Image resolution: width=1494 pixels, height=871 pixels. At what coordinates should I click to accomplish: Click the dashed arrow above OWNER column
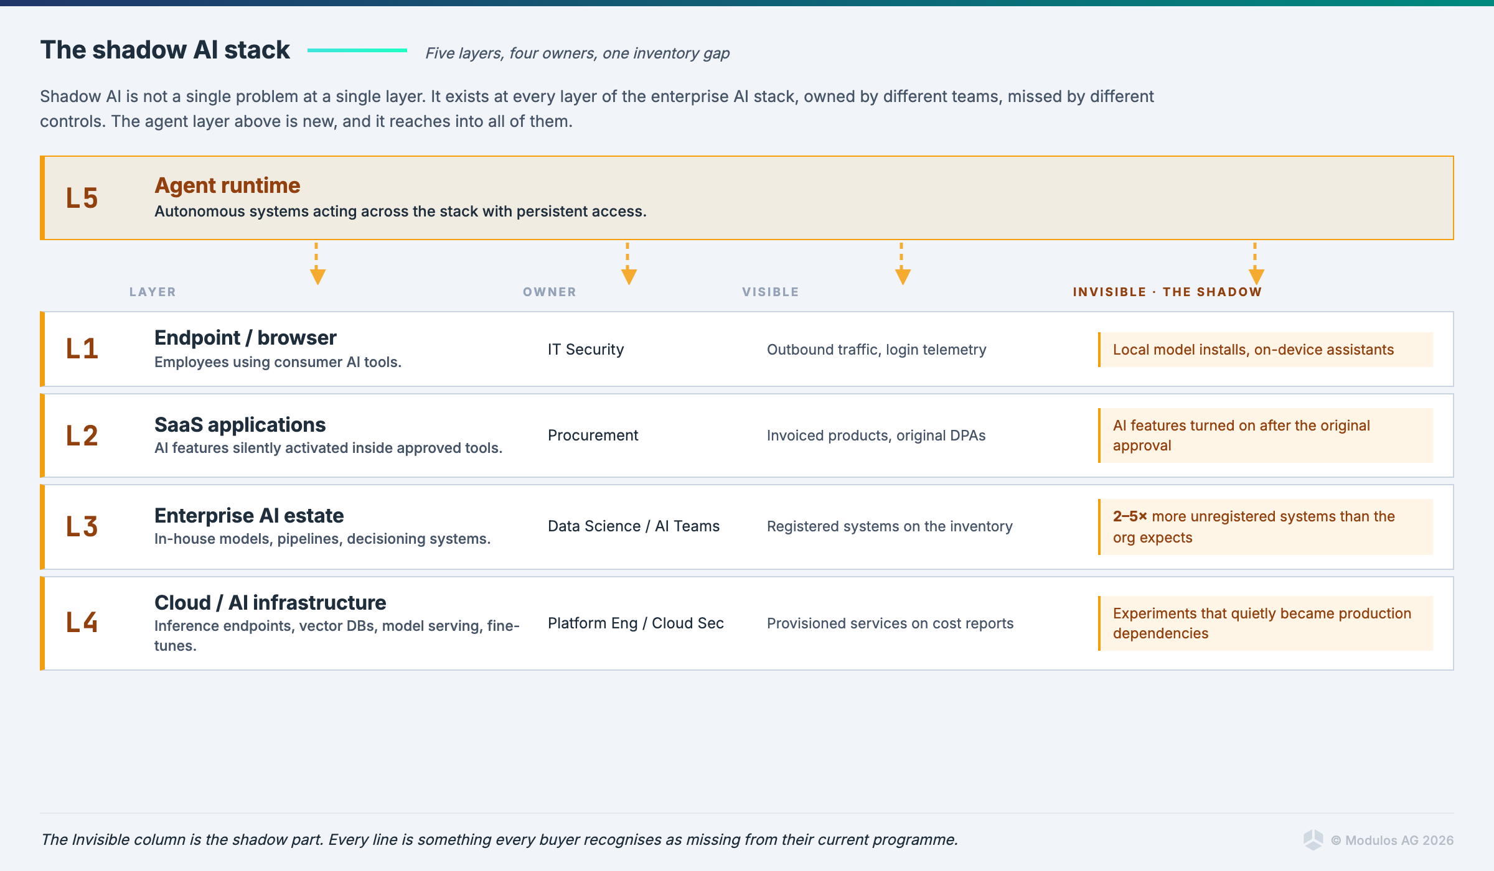(629, 264)
